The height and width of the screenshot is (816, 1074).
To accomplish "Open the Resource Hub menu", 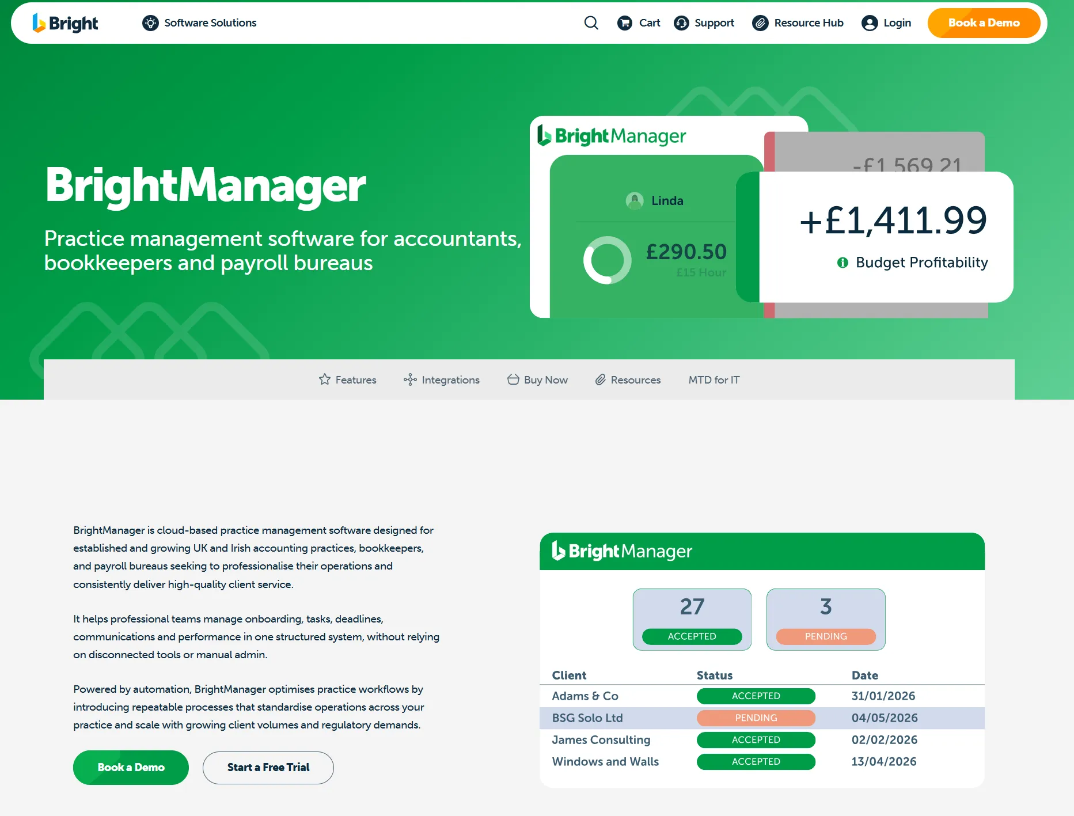I will [798, 23].
